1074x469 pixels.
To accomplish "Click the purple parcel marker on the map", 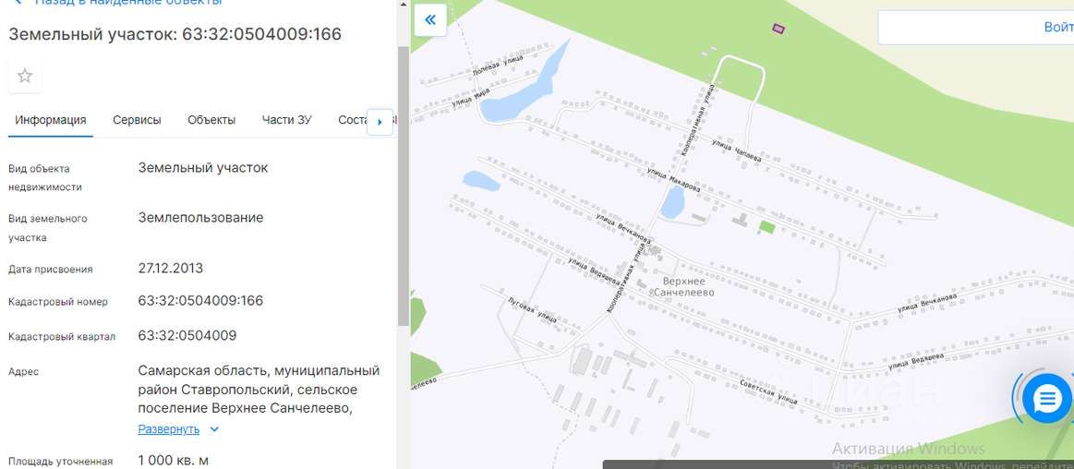I will pyautogui.click(x=778, y=28).
